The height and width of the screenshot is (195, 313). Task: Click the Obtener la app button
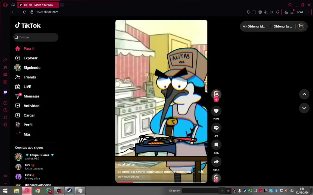coord(281,27)
